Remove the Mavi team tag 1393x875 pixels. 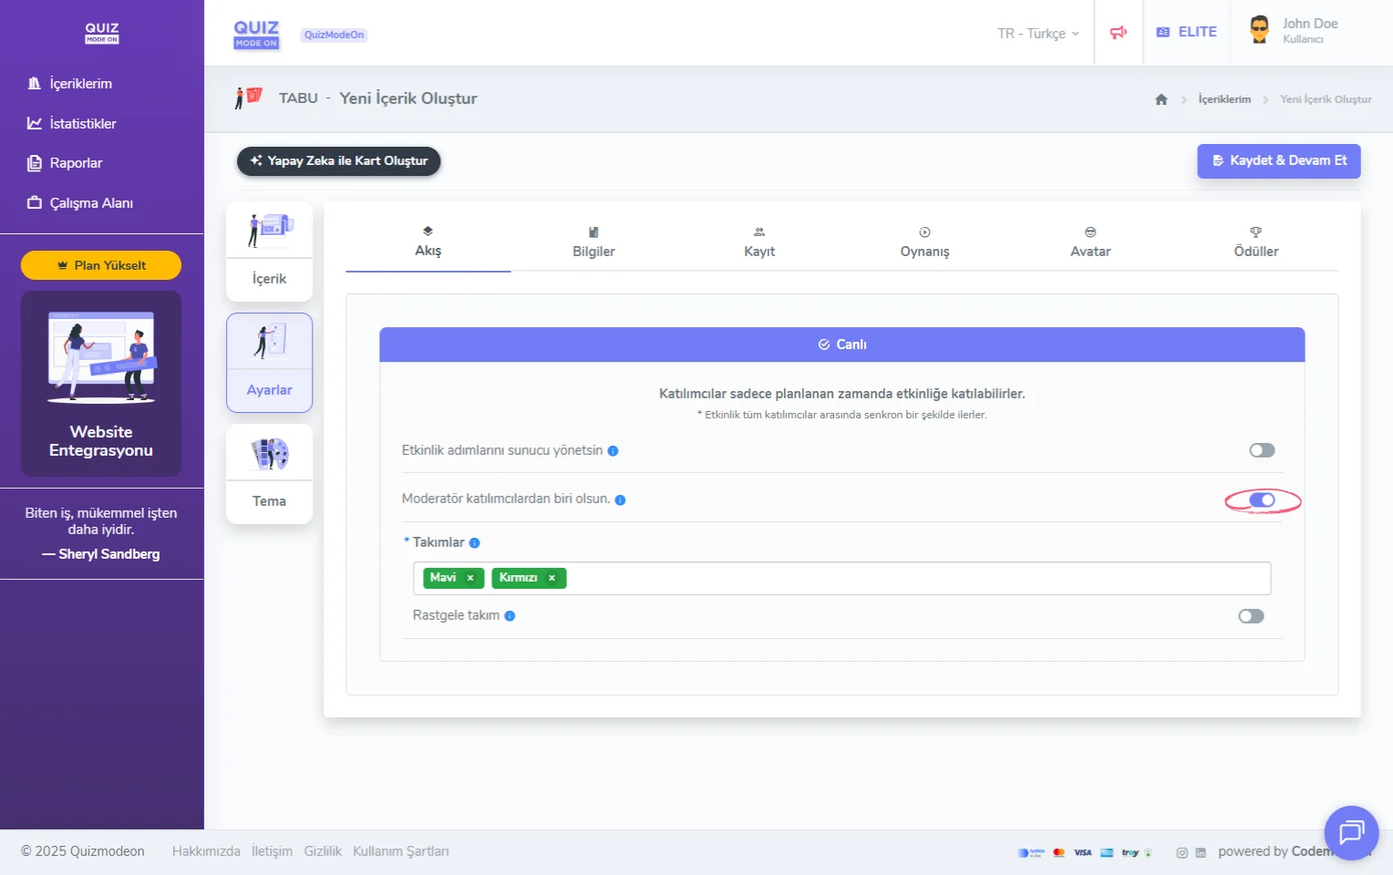click(470, 578)
